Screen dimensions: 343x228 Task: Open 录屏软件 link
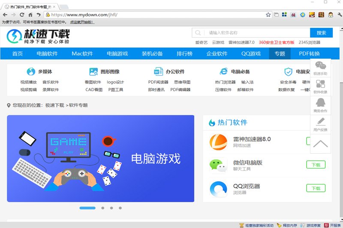[x=51, y=90]
